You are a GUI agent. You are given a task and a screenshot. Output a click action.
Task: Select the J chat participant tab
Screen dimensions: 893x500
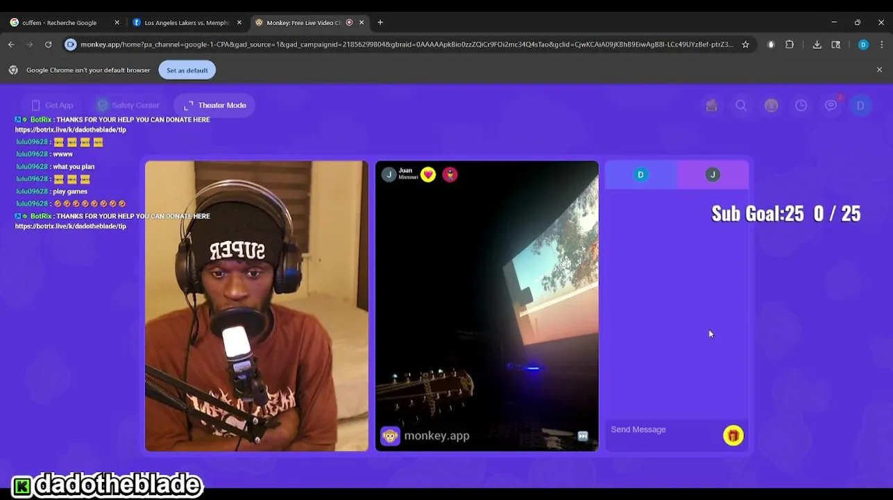(x=713, y=175)
